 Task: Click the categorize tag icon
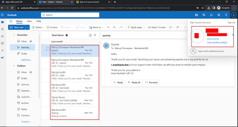click(170, 27)
